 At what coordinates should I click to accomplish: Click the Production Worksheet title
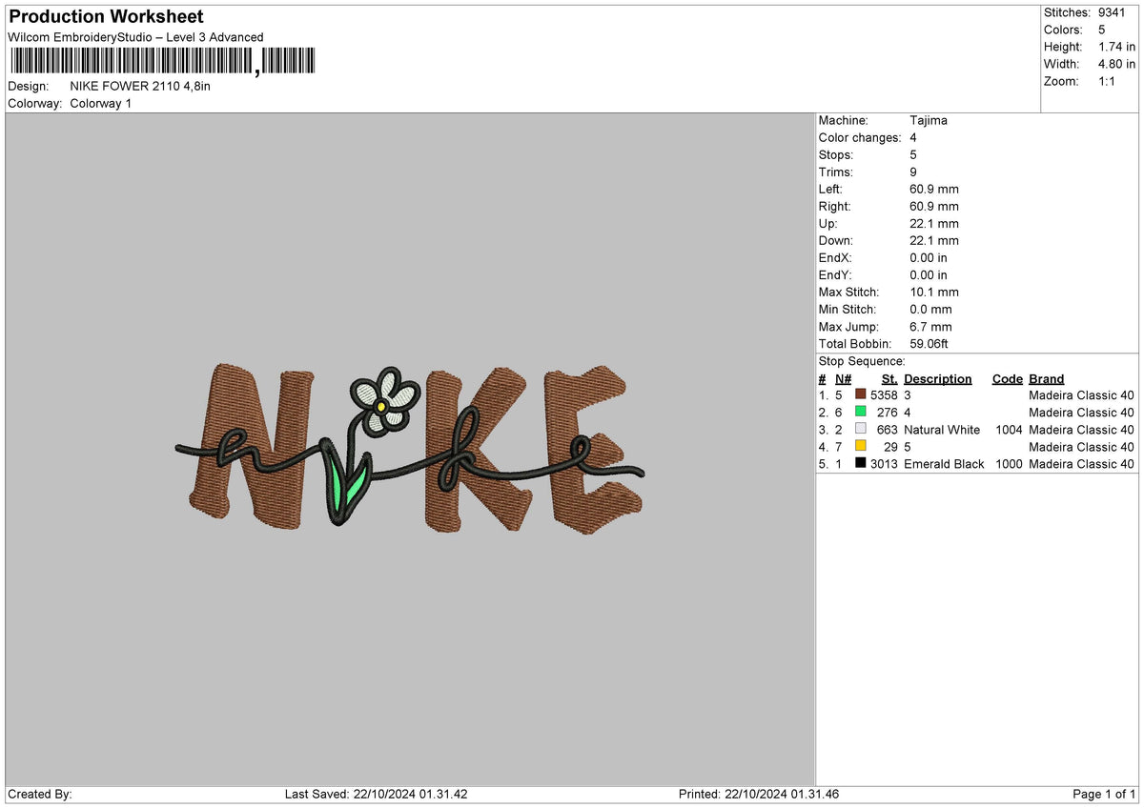[106, 17]
